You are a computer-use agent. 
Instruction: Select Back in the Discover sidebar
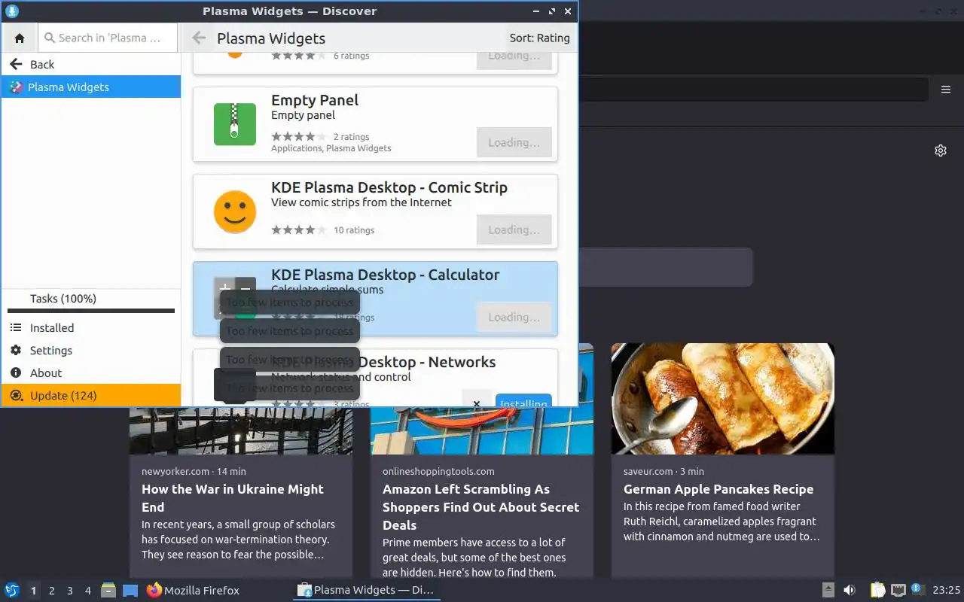[91, 64]
